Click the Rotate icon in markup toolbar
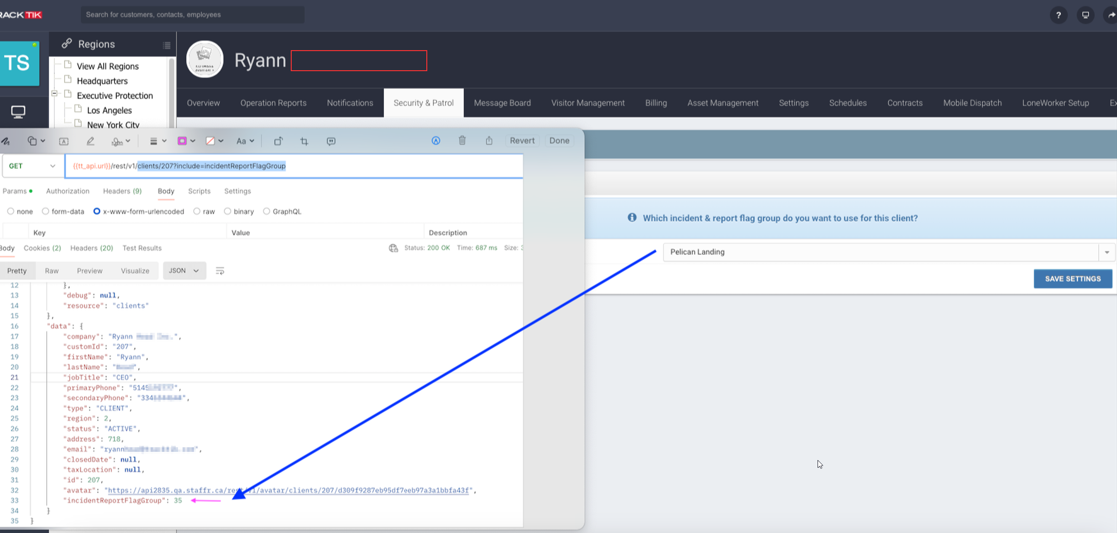 tap(278, 141)
